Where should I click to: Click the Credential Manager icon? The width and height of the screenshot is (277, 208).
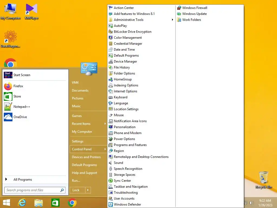[111, 44]
